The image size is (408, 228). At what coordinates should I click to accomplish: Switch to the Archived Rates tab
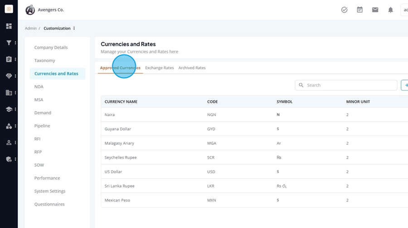click(x=192, y=68)
